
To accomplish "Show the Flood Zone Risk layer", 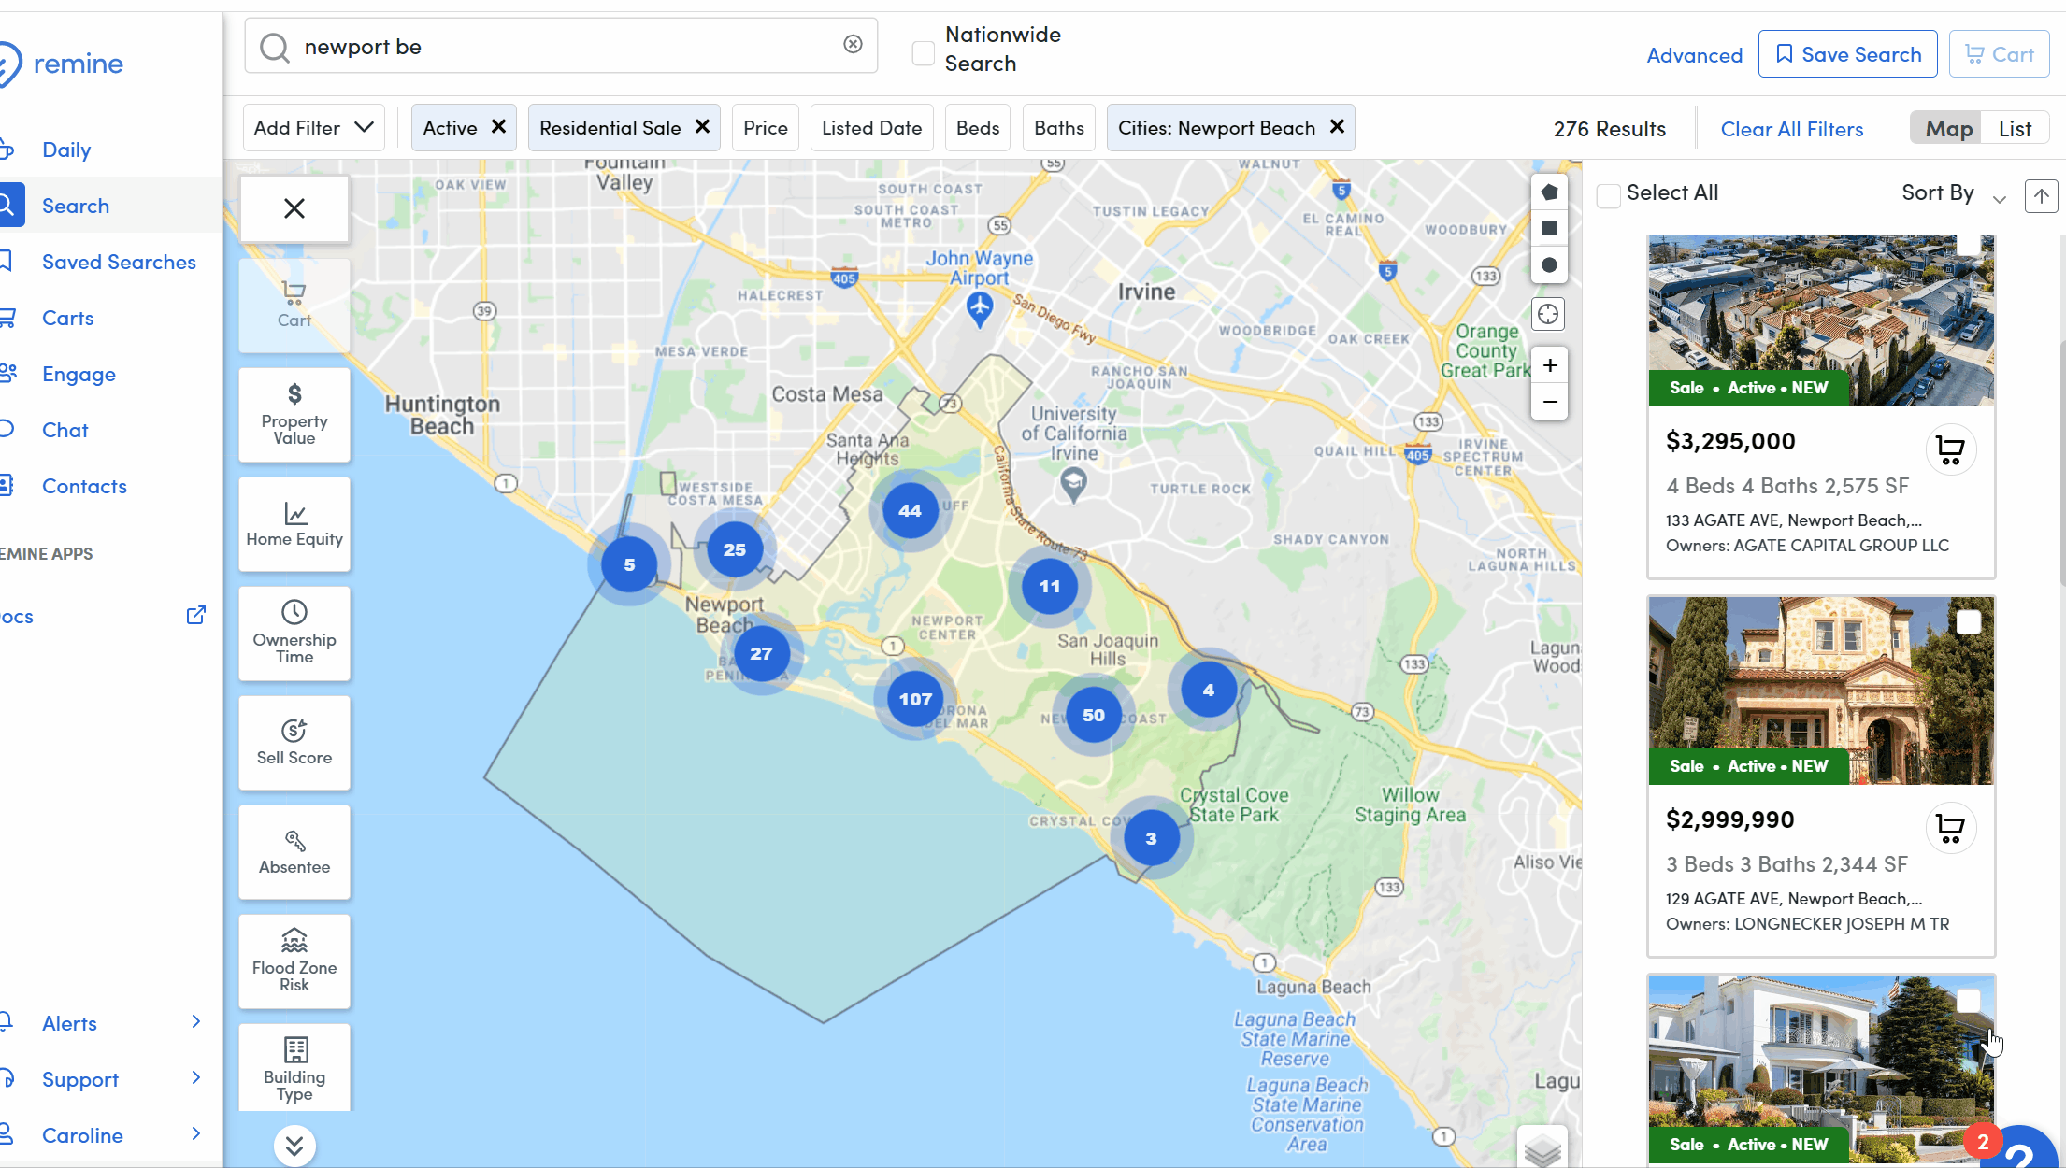I will click(x=294, y=961).
